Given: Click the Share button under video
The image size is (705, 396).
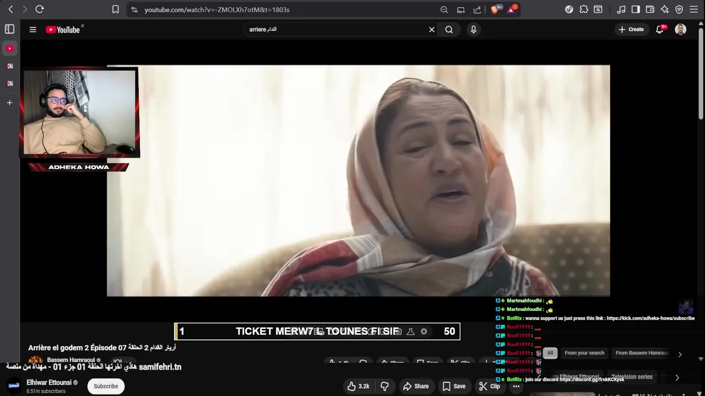Looking at the screenshot, I should pyautogui.click(x=416, y=386).
